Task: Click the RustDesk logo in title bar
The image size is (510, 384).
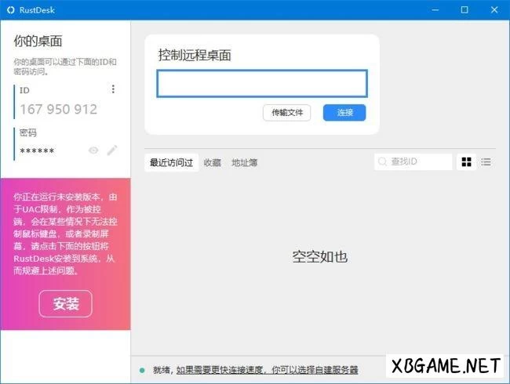Action: (10, 9)
